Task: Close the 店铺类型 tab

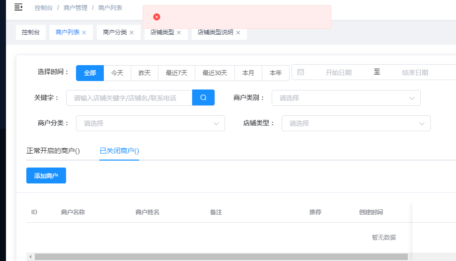Action: (x=179, y=33)
